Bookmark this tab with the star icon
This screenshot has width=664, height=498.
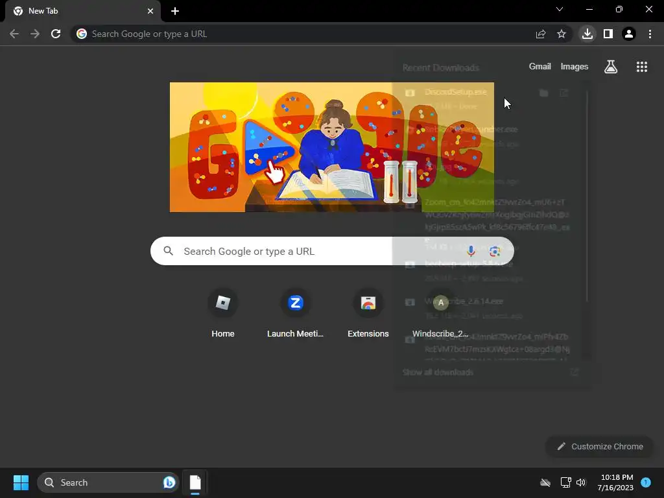[562, 34]
